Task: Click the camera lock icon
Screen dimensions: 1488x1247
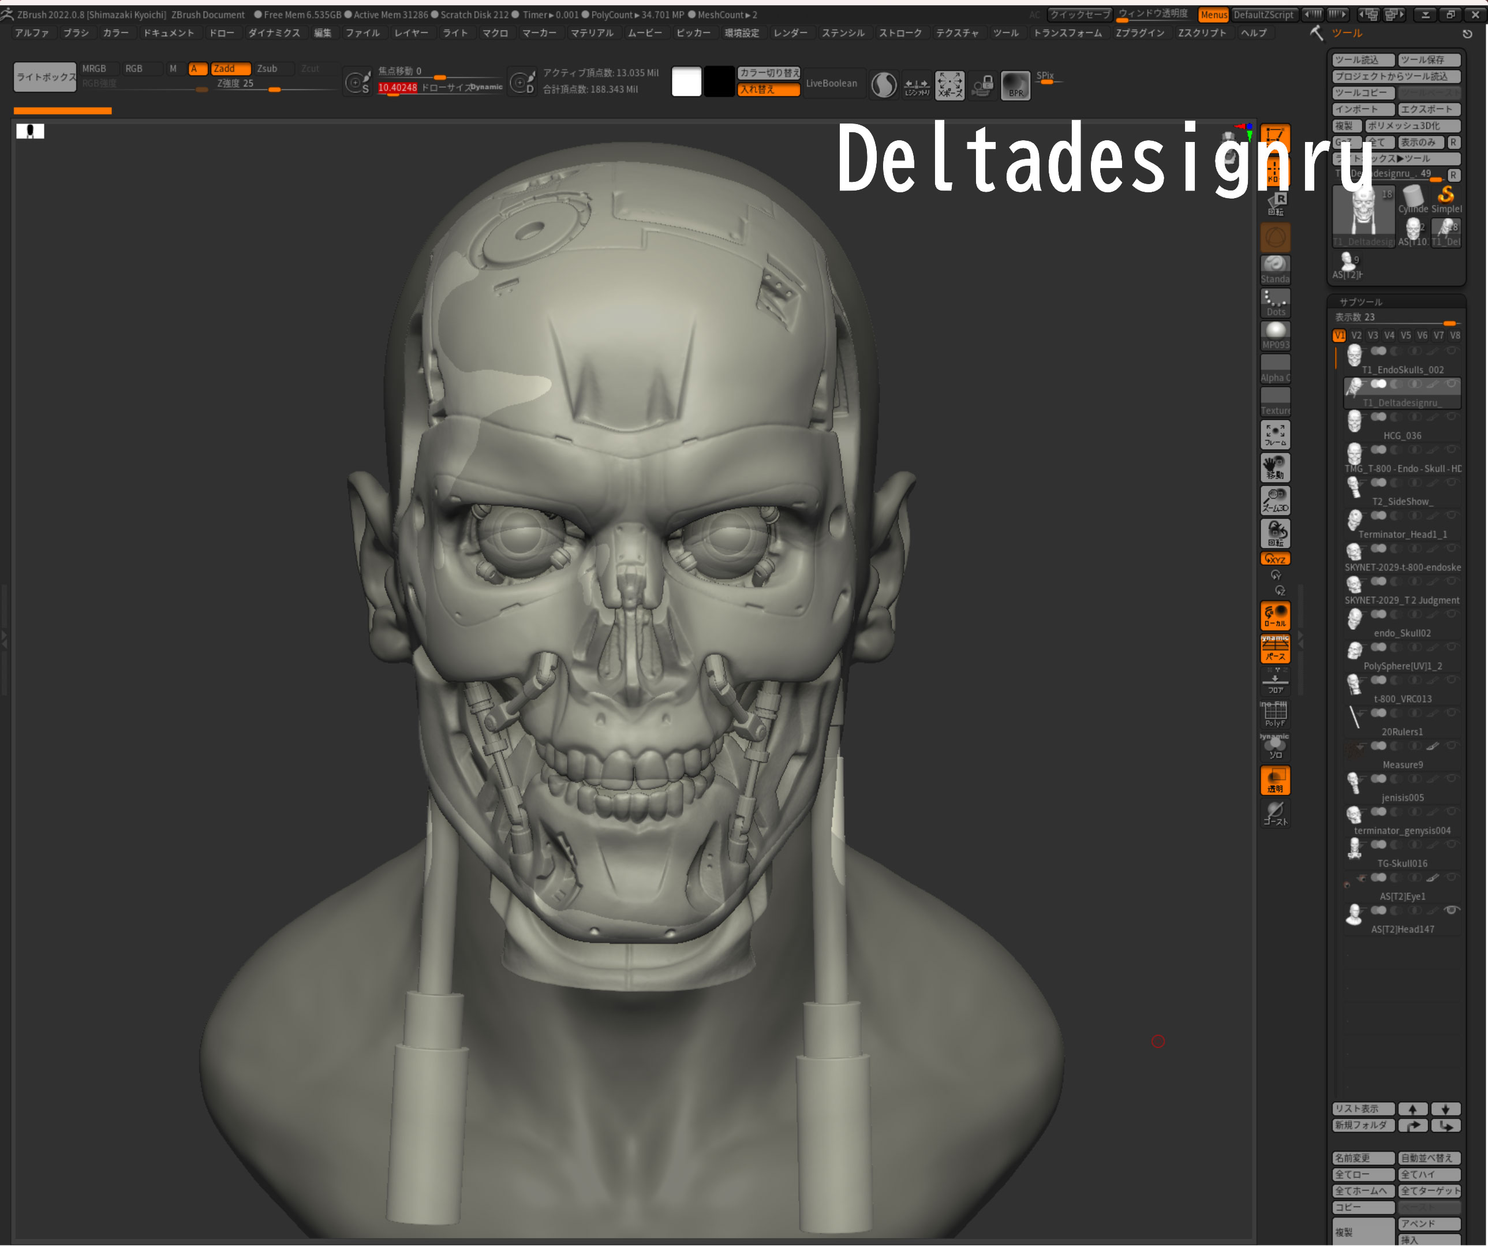Action: click(982, 85)
